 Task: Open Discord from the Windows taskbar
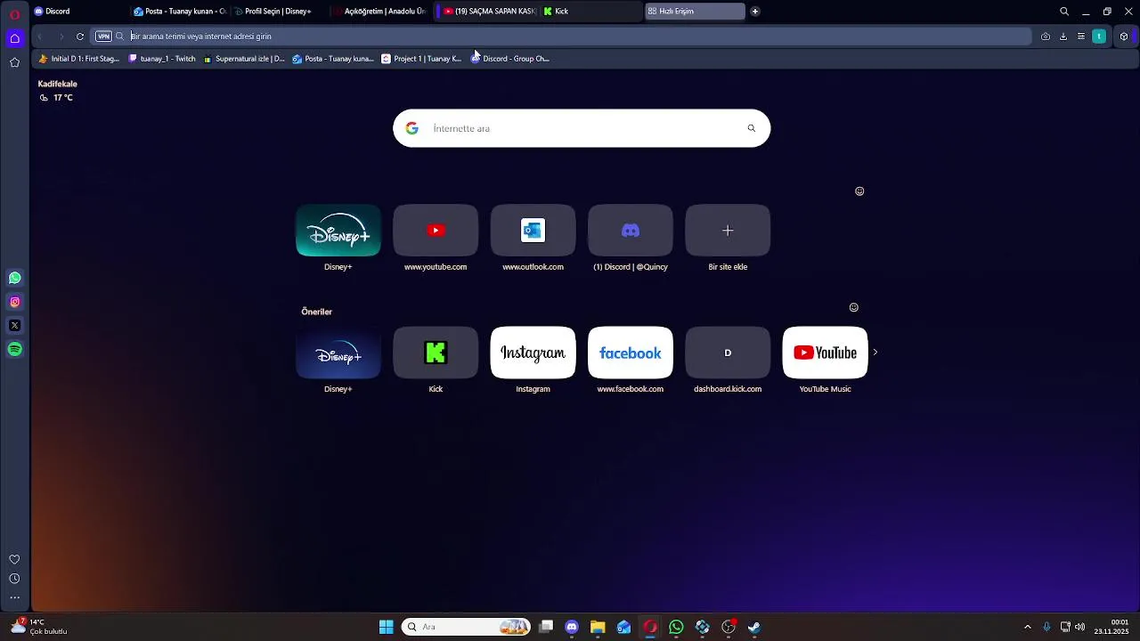[572, 627]
